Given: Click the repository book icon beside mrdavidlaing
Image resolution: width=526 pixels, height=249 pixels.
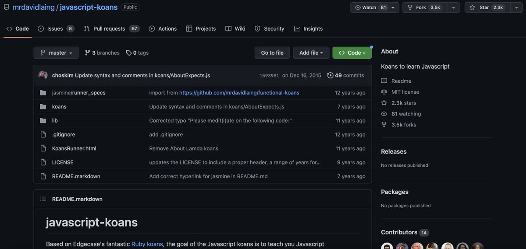Looking at the screenshot, I should point(6,7).
